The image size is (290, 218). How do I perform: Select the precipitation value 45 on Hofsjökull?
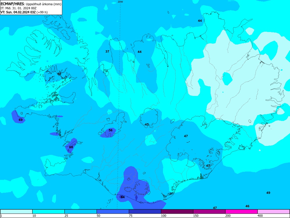[x=147, y=124]
